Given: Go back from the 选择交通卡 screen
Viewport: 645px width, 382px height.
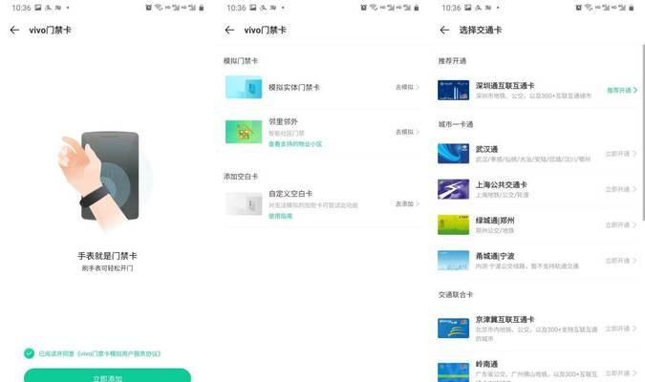Looking at the screenshot, I should (444, 30).
